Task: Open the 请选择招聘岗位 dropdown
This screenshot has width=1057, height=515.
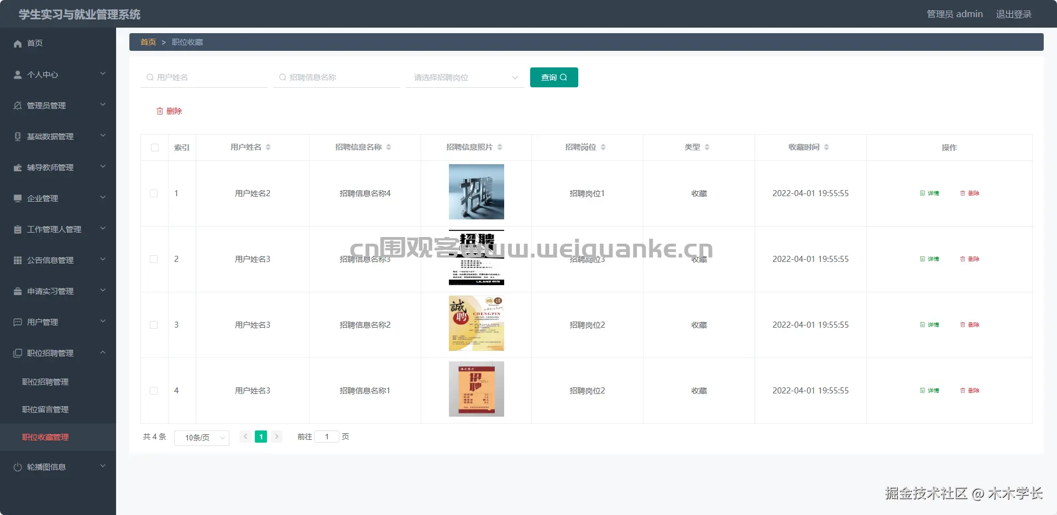Action: click(465, 77)
